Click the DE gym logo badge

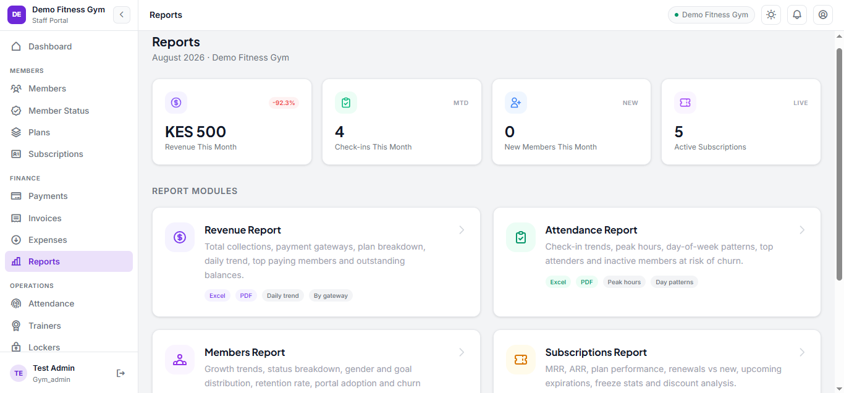pyautogui.click(x=17, y=15)
